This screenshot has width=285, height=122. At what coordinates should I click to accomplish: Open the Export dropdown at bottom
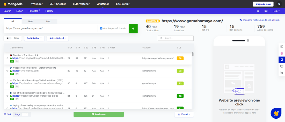click(184, 114)
